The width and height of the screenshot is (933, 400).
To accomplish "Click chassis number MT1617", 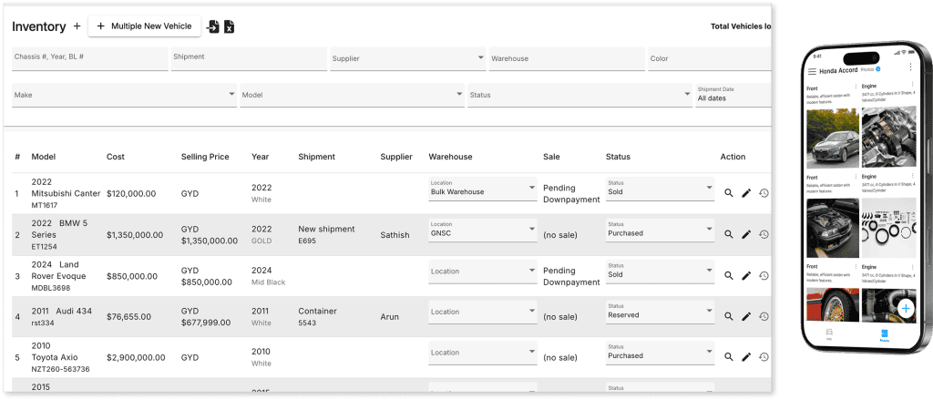I will (45, 205).
